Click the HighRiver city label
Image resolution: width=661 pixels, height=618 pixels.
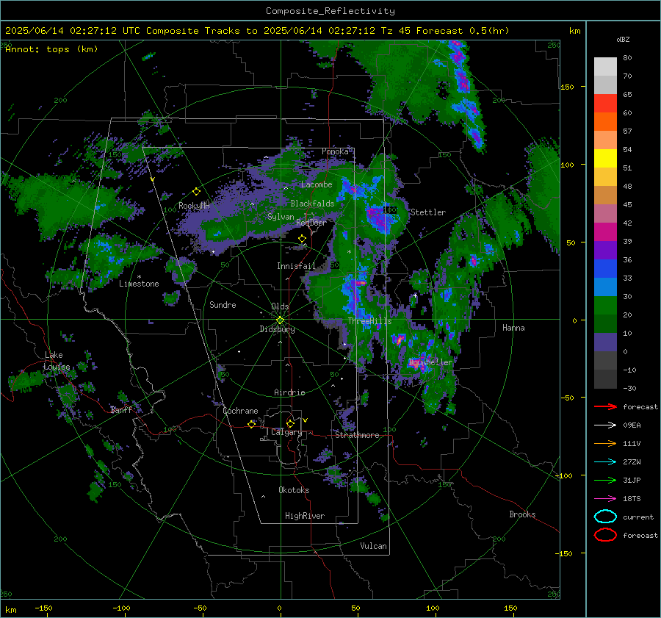click(305, 516)
